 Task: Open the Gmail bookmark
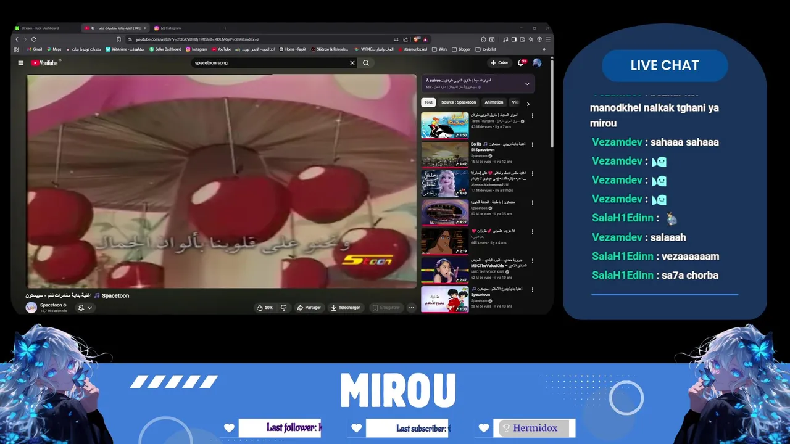[x=35, y=49]
